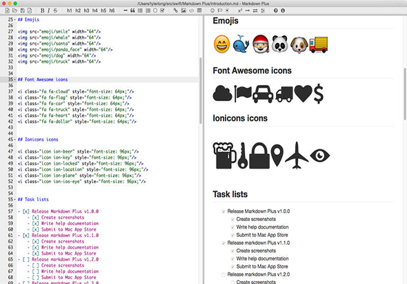Open a file using the folder icon
Screen dimensions: 407x284
14,10
